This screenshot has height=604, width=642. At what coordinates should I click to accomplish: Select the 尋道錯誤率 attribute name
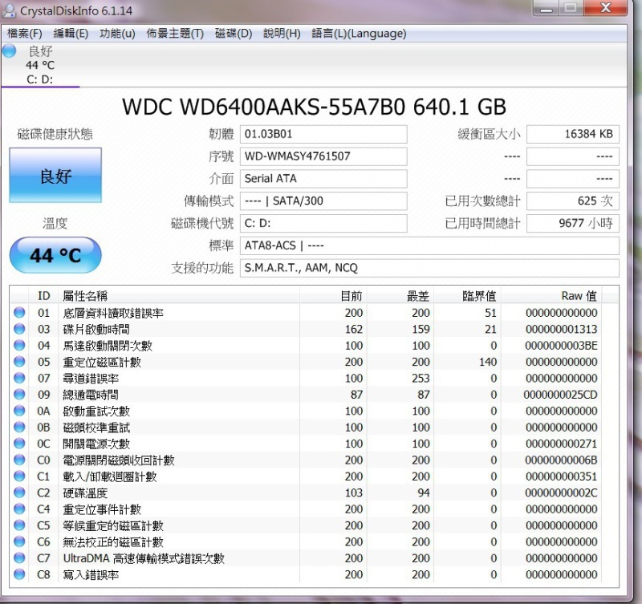(x=91, y=379)
